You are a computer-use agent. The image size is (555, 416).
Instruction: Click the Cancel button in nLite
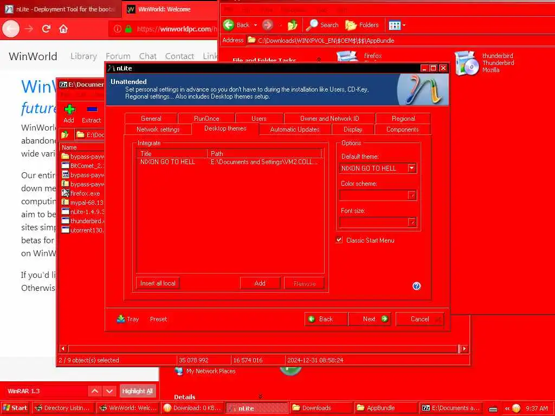point(420,318)
